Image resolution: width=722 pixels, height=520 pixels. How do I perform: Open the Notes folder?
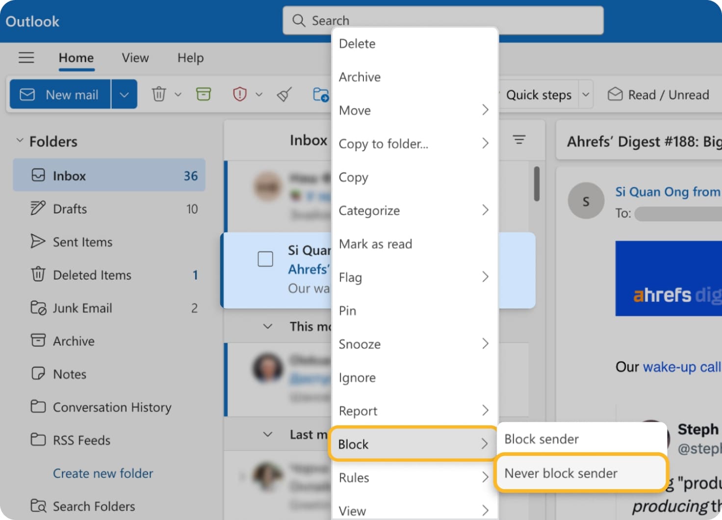point(109,374)
